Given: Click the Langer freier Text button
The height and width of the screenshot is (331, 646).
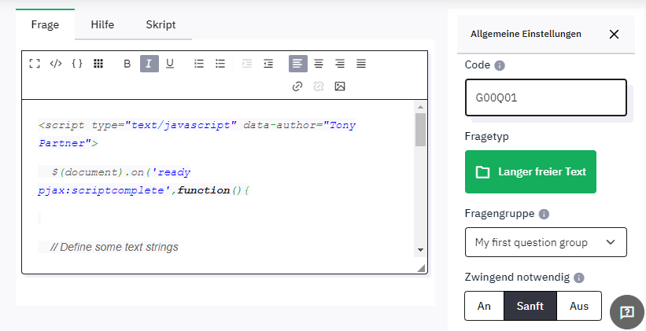Looking at the screenshot, I should tap(530, 171).
